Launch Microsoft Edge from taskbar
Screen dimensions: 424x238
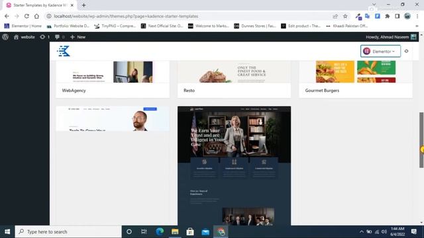click(x=160, y=231)
